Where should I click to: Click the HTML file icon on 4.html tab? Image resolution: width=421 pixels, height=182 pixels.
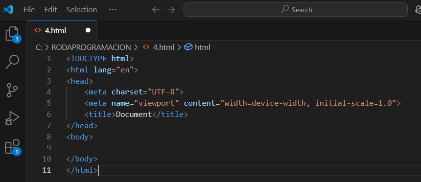tap(38, 30)
